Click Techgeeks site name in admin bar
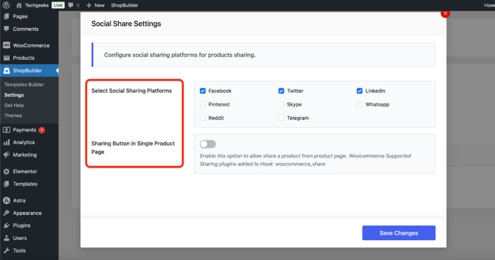 coord(37,5)
